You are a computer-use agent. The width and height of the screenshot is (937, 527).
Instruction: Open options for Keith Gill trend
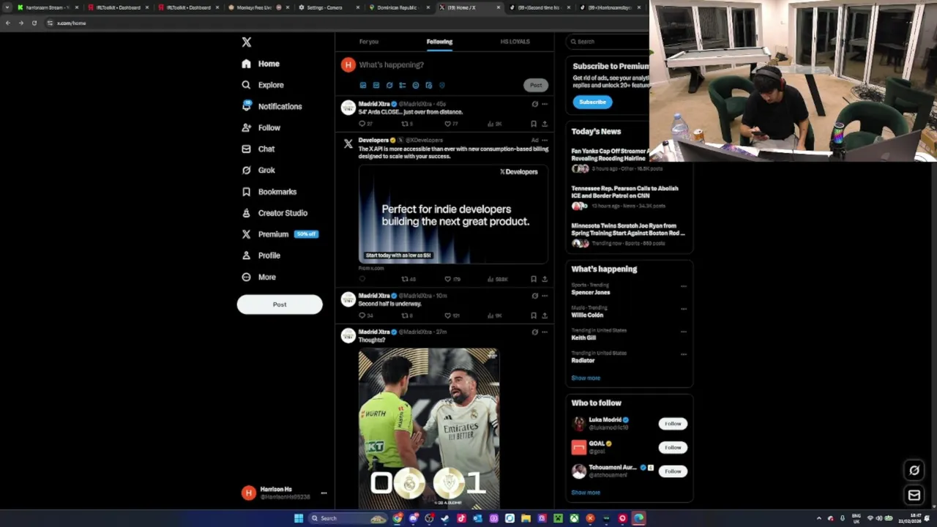click(683, 332)
